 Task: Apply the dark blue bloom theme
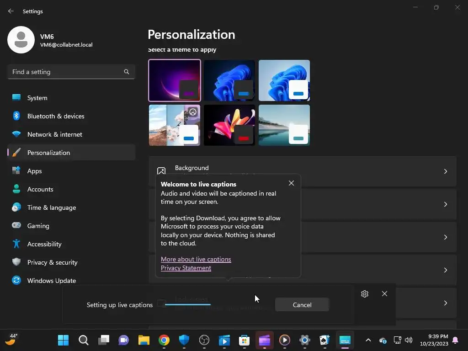pyautogui.click(x=229, y=80)
